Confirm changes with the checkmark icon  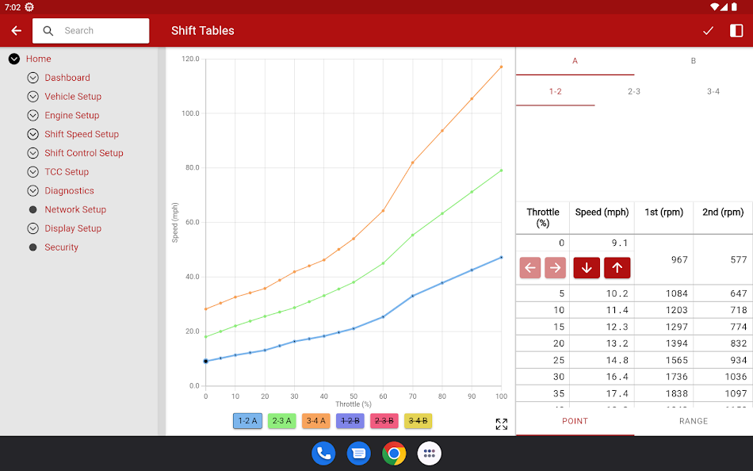click(708, 31)
